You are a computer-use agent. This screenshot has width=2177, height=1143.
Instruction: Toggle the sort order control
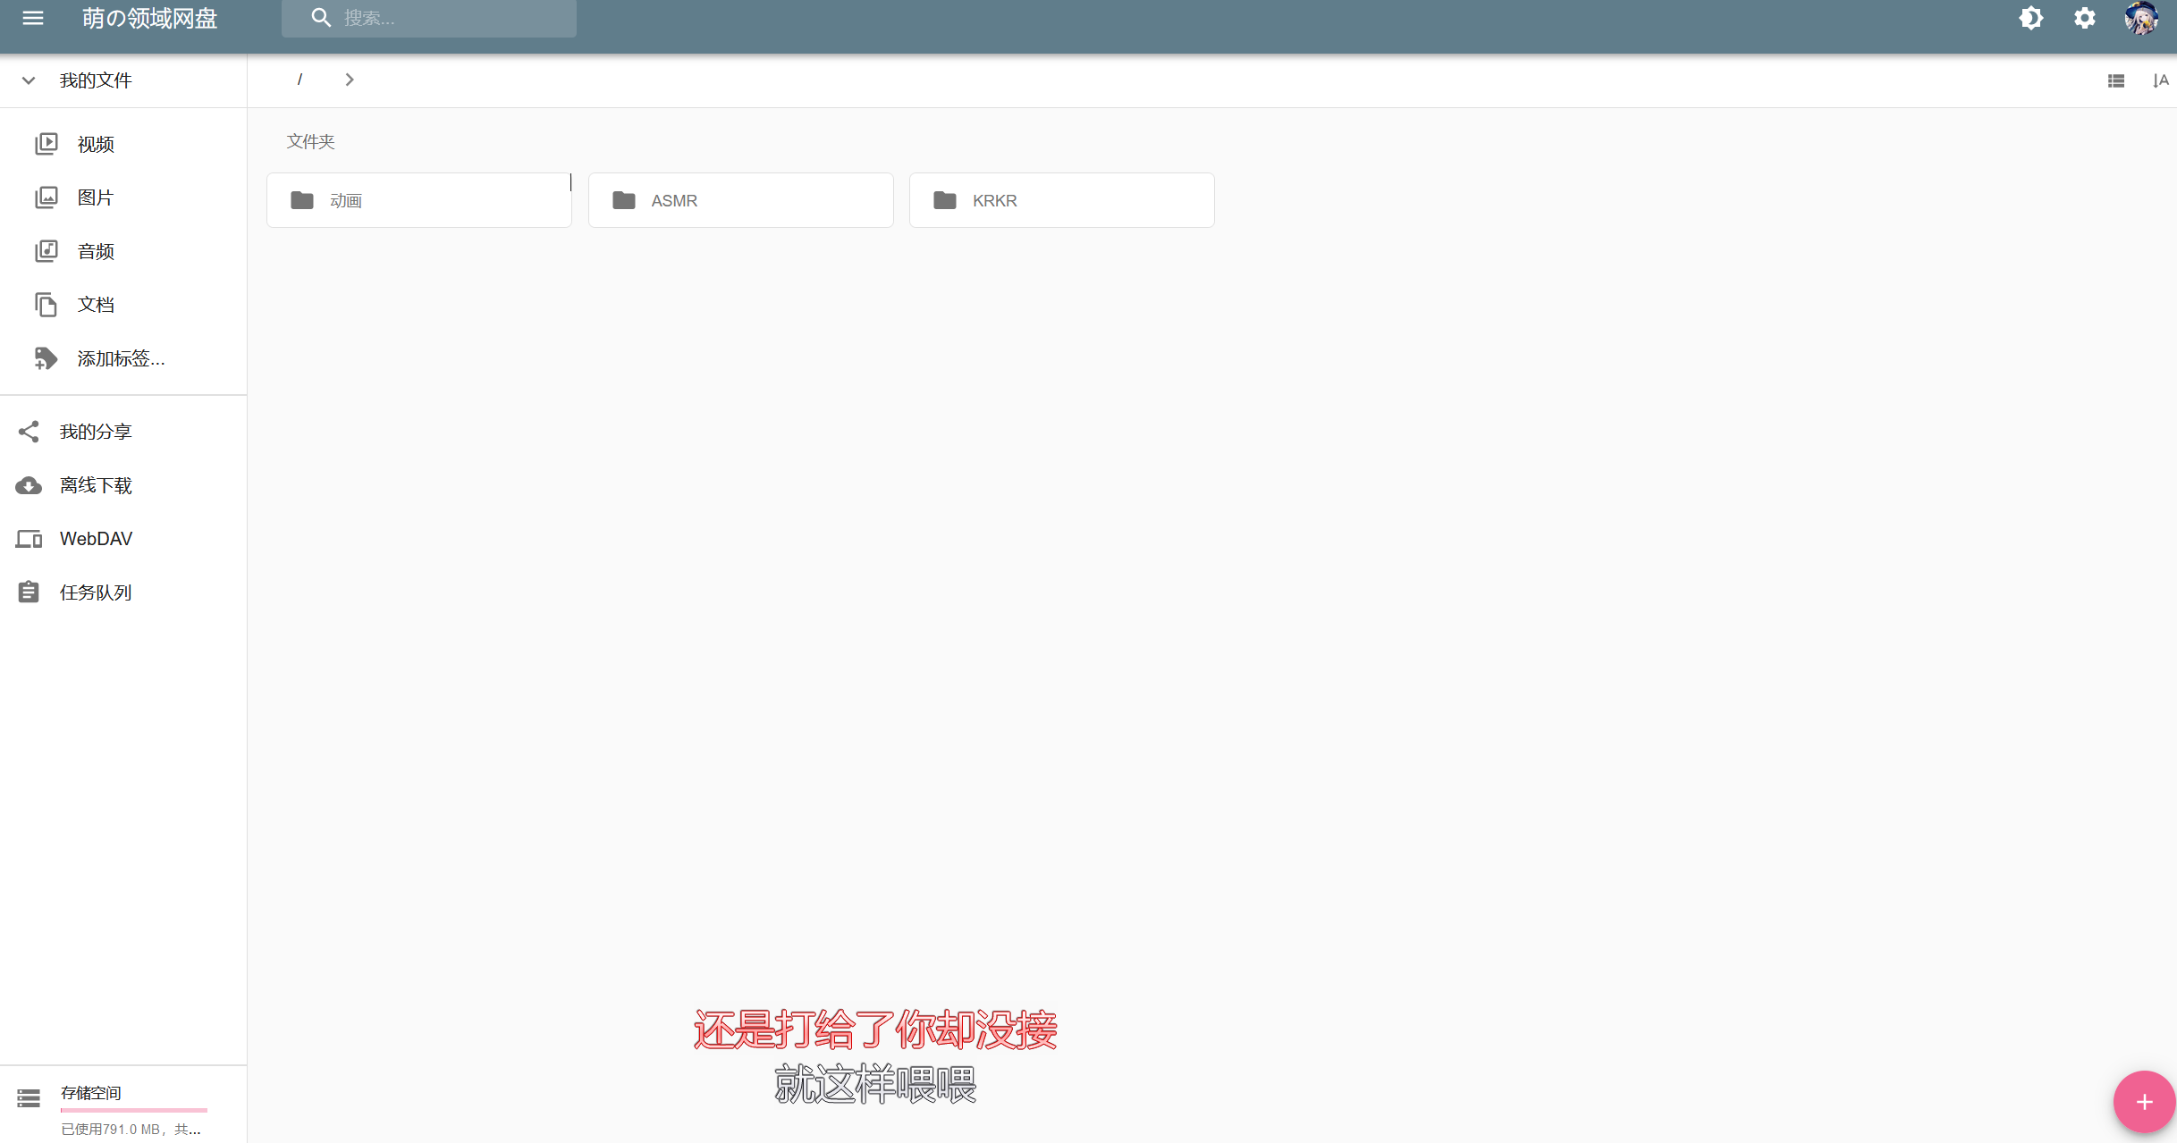pos(2162,80)
